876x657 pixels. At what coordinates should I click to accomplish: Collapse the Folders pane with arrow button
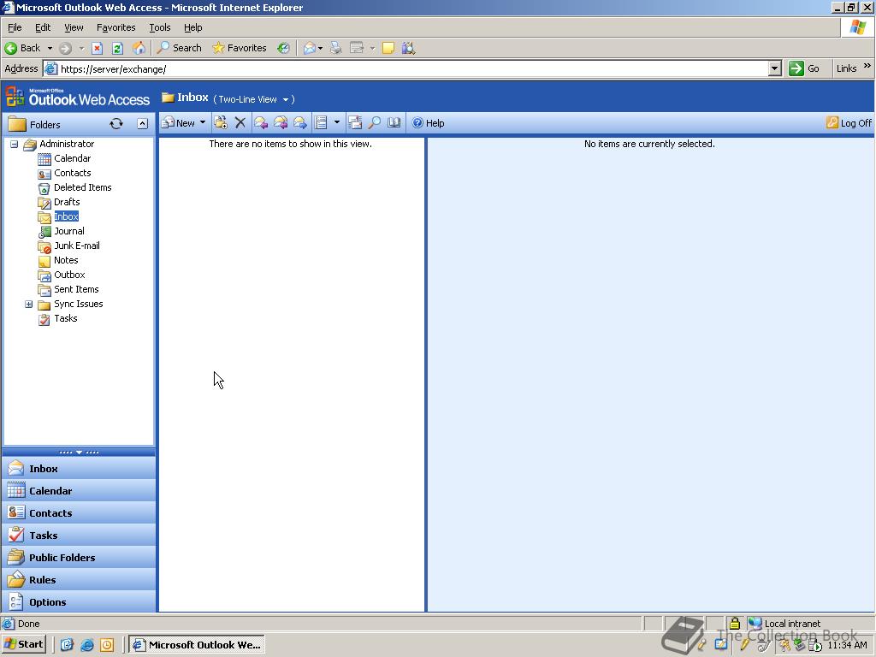coord(143,124)
